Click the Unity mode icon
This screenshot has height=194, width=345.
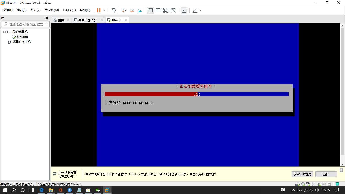pyautogui.click(x=173, y=10)
